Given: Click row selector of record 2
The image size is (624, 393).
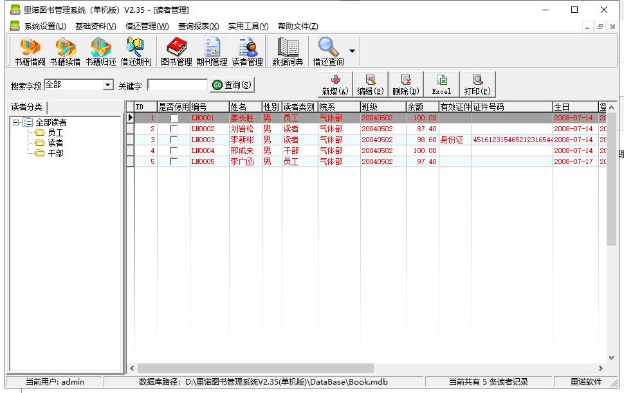Looking at the screenshot, I should pos(130,129).
